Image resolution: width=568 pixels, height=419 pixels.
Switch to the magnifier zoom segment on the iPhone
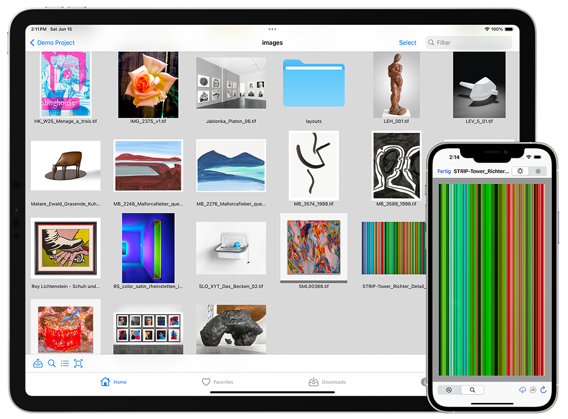coord(472,390)
